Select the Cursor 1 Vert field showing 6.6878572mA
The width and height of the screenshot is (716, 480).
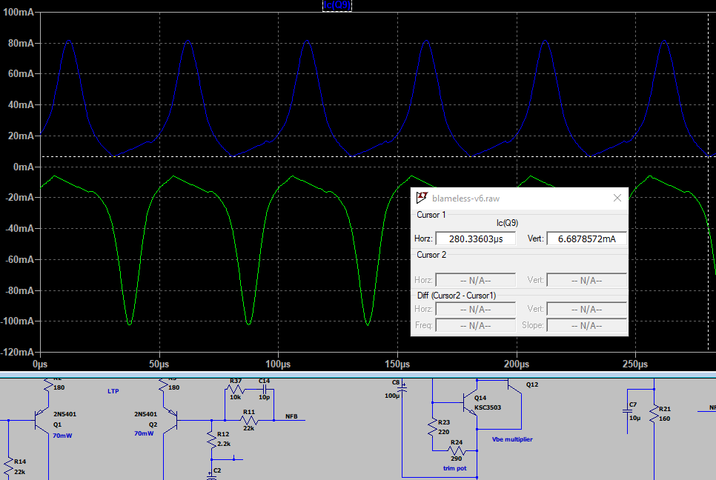click(x=586, y=239)
